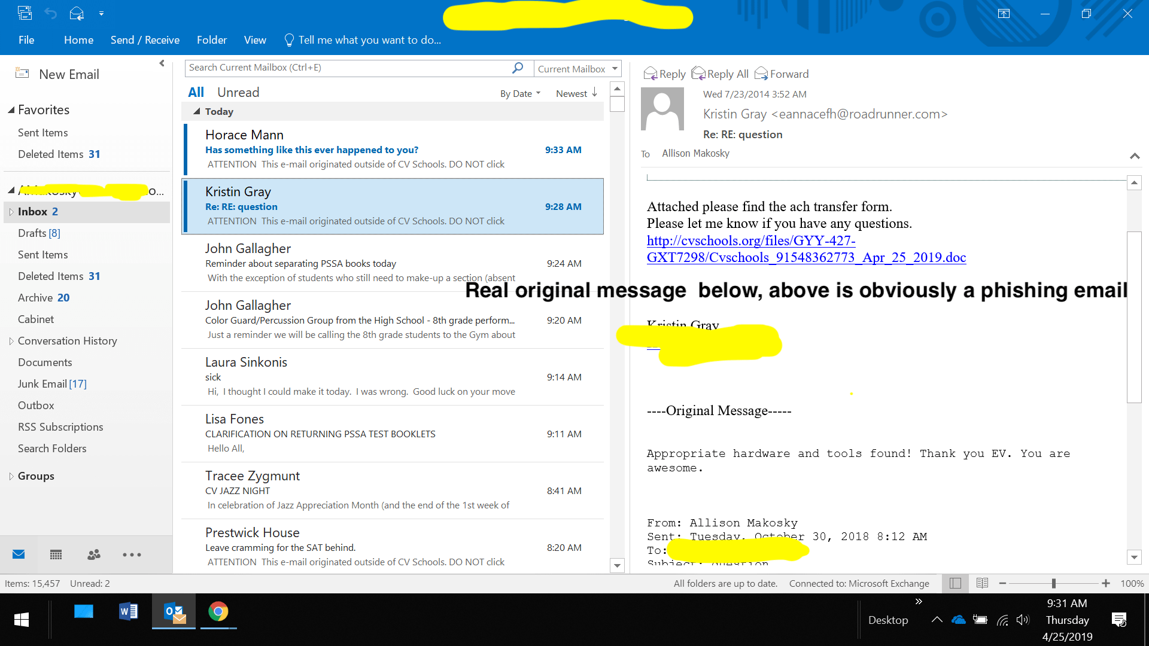Open the Folder ribbon tab
The width and height of the screenshot is (1149, 646).
click(x=212, y=40)
